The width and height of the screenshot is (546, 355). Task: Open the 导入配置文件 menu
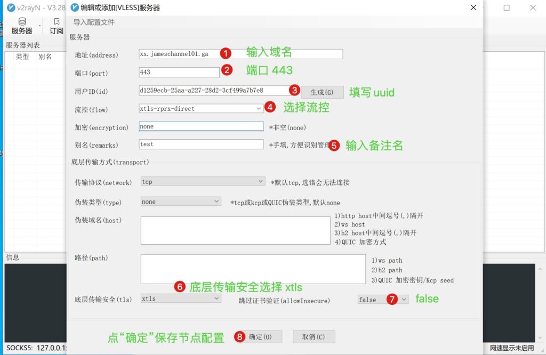click(x=94, y=22)
